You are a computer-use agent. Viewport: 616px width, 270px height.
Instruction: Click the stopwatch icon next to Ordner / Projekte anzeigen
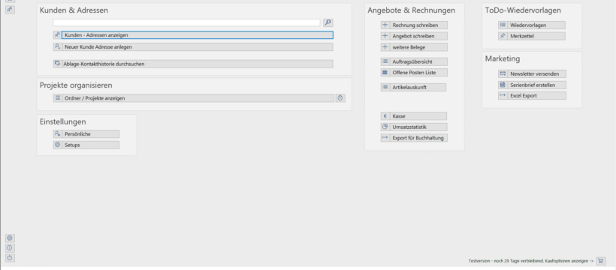tap(340, 98)
